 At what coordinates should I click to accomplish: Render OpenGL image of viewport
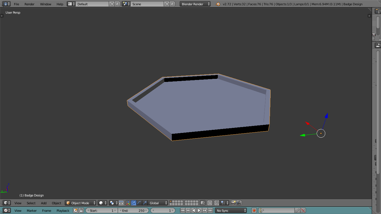pyautogui.click(x=233, y=203)
